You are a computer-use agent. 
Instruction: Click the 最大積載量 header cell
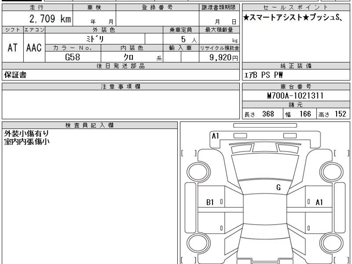(219, 30)
